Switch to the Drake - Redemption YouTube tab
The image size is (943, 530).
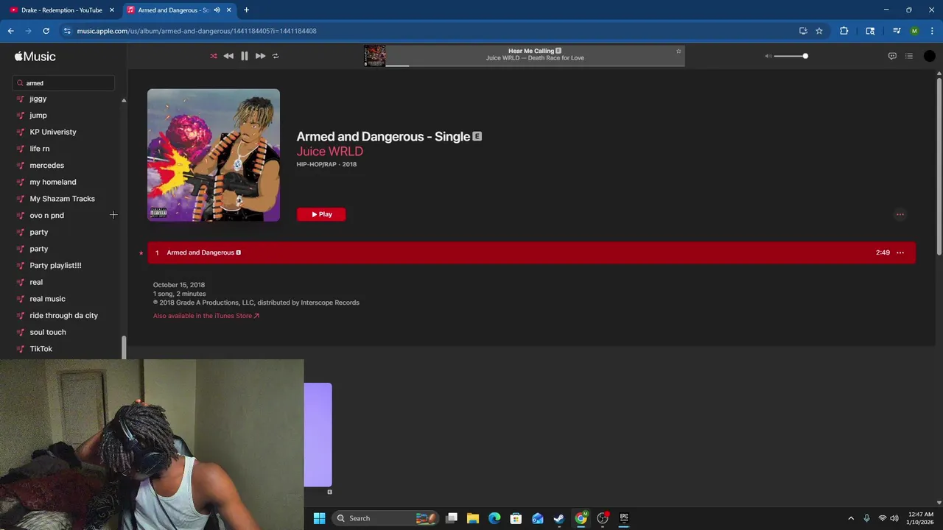point(62,10)
